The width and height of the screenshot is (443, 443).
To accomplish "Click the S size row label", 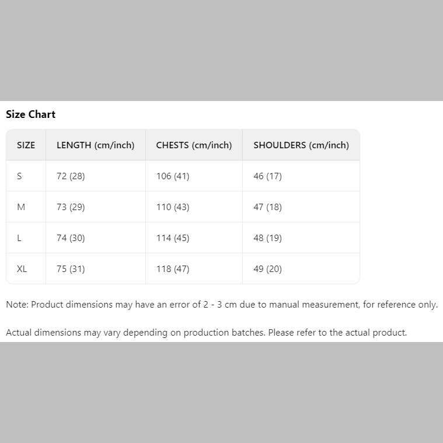I will click(x=20, y=176).
